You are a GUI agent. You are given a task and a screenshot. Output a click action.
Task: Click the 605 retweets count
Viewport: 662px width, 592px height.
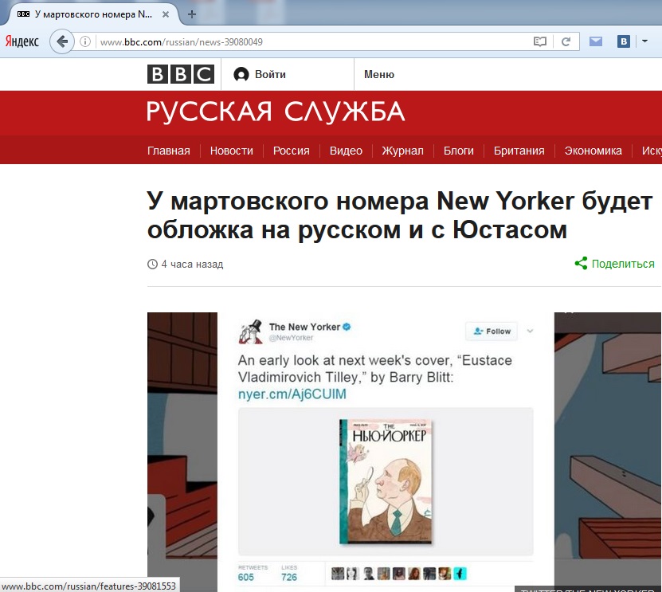246,577
